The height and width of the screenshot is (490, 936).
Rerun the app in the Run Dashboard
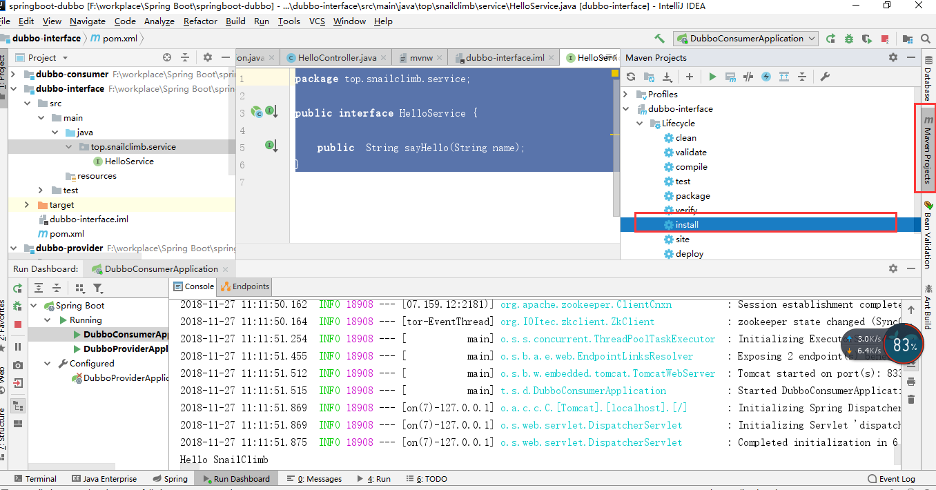pyautogui.click(x=18, y=288)
